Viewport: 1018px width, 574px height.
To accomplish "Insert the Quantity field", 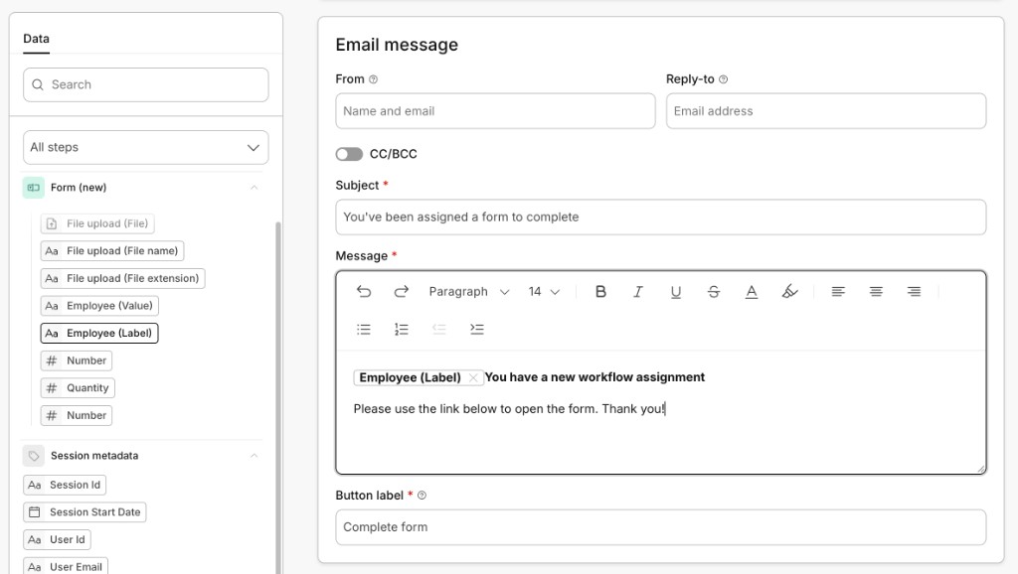I will click(x=78, y=388).
